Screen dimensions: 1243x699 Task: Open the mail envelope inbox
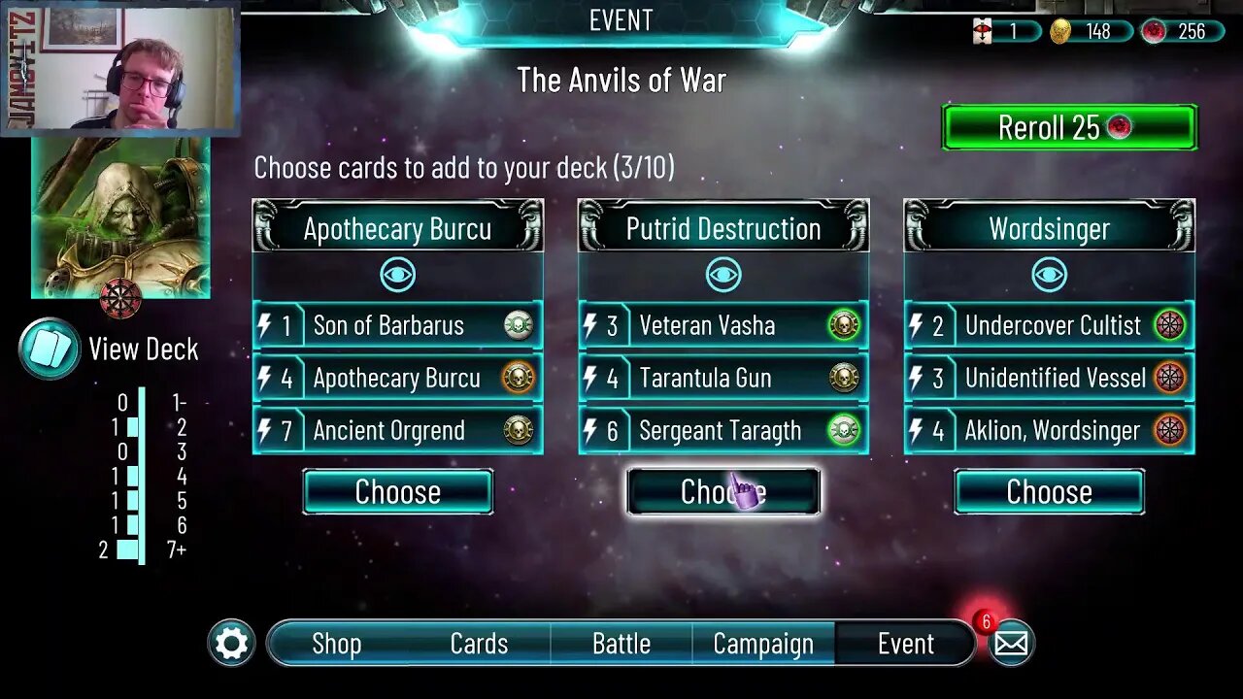point(1011,644)
